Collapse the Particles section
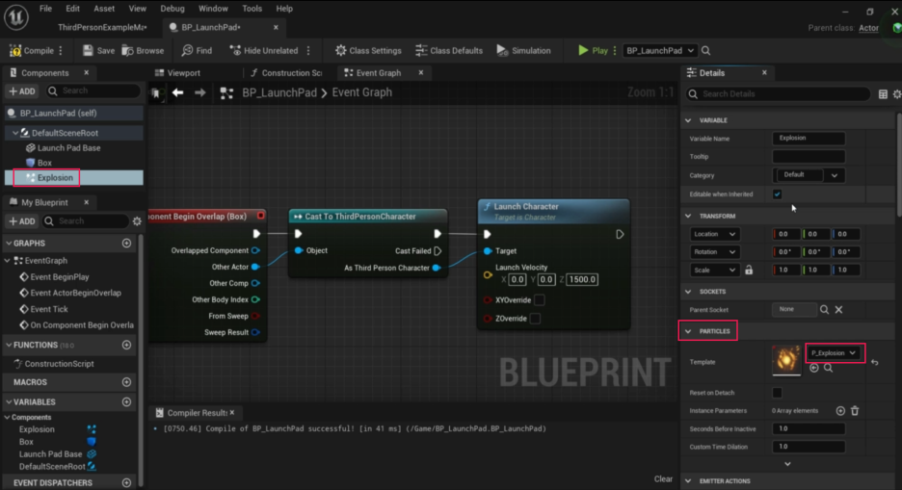Screen dimensions: 902x490 tap(689, 331)
